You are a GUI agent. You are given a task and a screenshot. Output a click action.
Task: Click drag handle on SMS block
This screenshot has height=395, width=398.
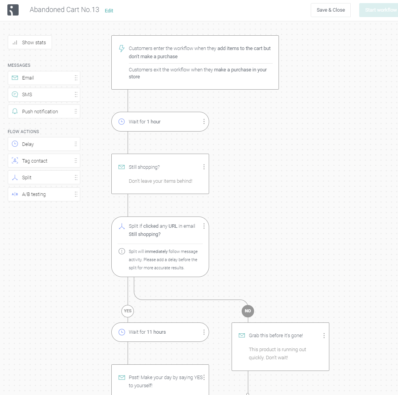[76, 95]
